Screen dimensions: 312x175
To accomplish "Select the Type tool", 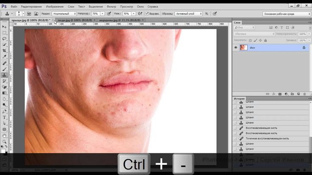I will (4, 118).
